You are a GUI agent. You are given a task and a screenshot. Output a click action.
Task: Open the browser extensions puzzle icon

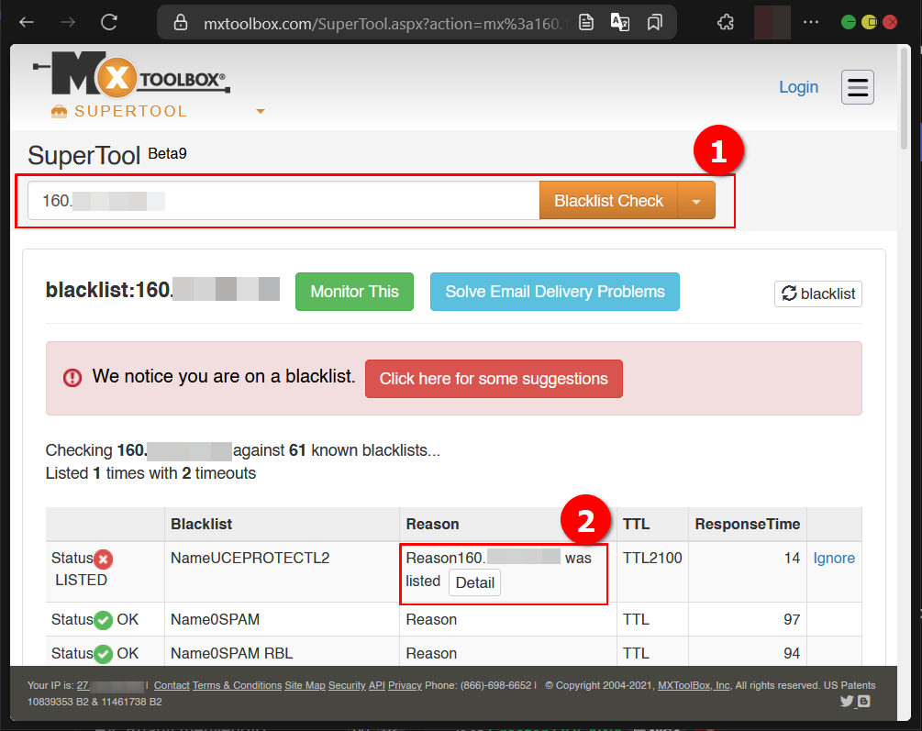(726, 22)
